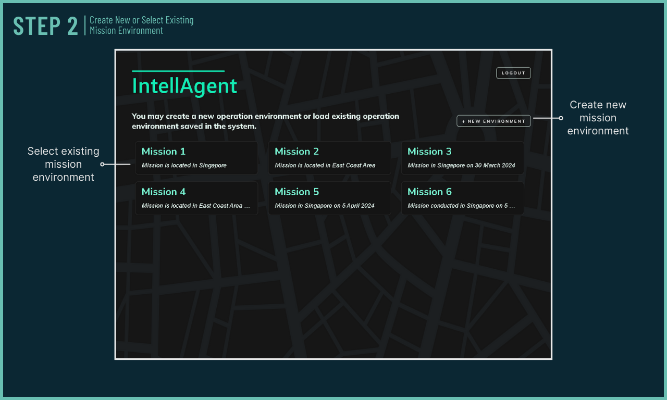The width and height of the screenshot is (667, 400).
Task: Create a new environment with + NEW ENVIRONMENT
Action: coord(493,121)
